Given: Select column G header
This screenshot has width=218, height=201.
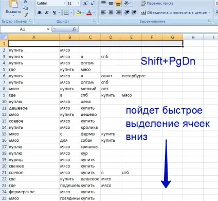Looking at the screenshot, I should tap(172, 37).
